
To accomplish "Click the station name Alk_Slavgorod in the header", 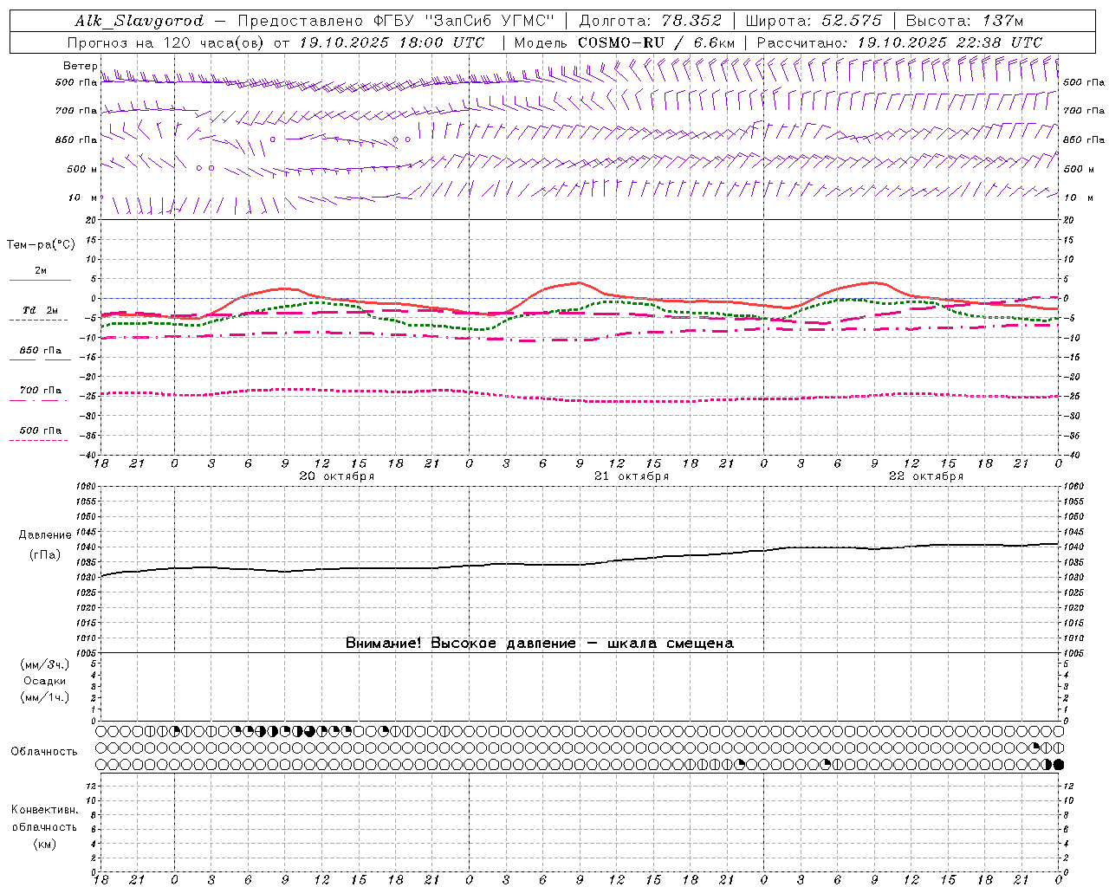I will tap(139, 22).
